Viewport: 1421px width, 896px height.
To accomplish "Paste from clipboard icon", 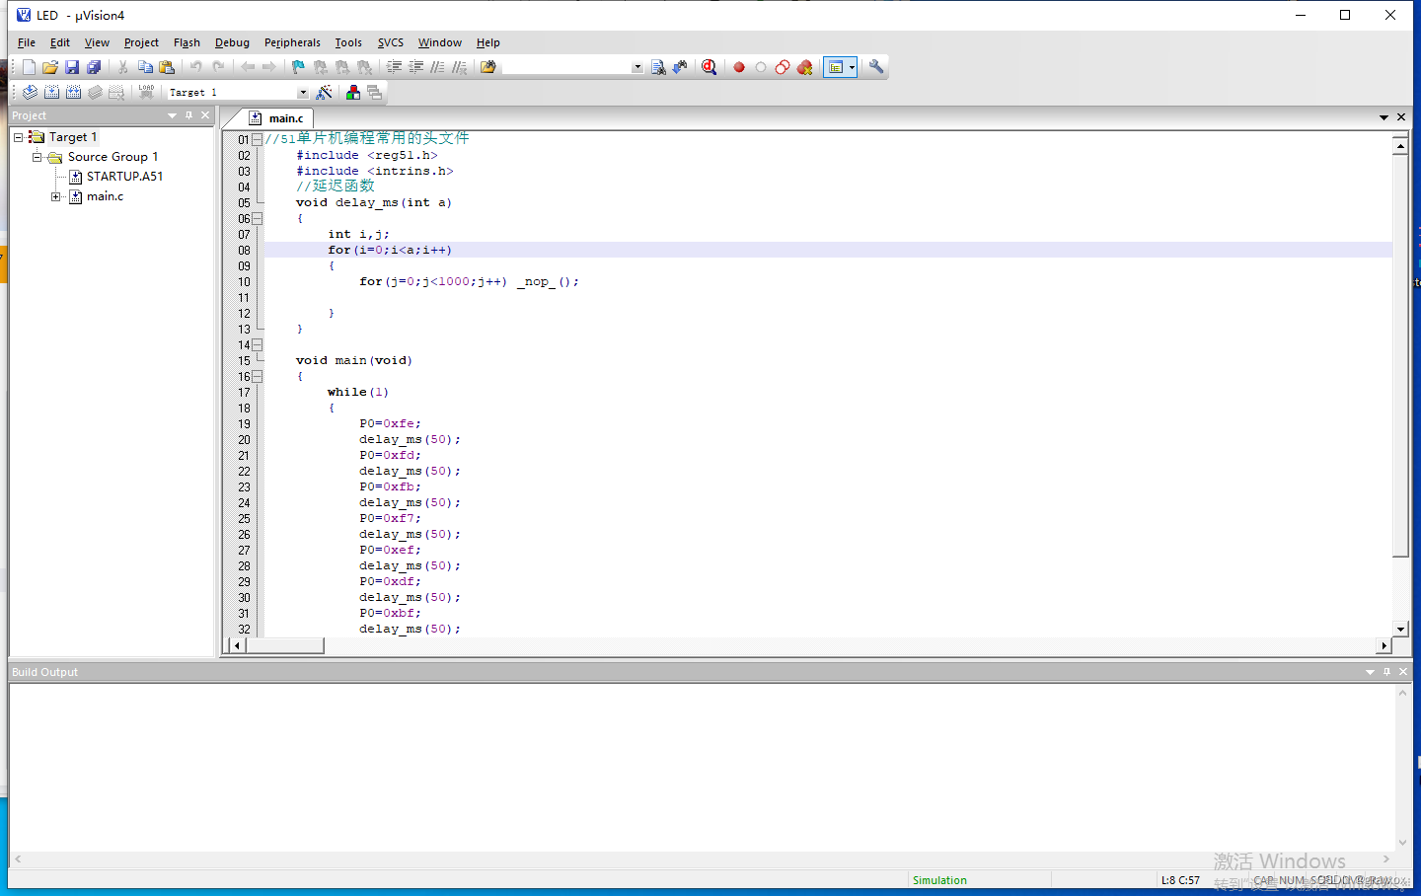I will (167, 67).
